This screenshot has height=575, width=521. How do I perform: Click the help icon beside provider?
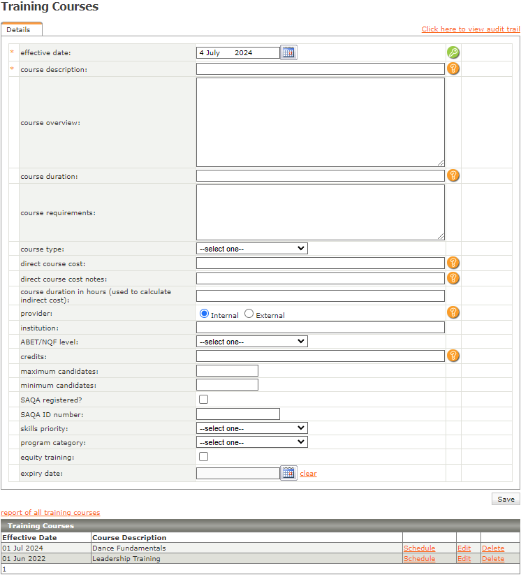click(453, 312)
